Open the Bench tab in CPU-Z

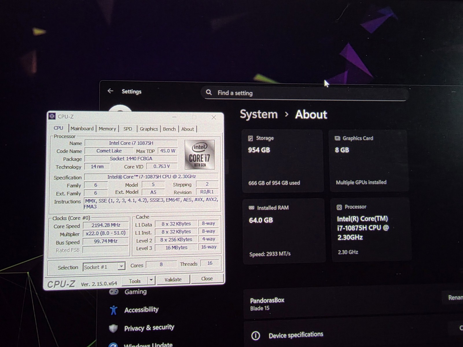click(x=169, y=129)
